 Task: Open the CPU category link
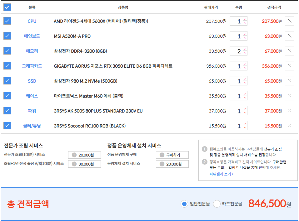32,21
